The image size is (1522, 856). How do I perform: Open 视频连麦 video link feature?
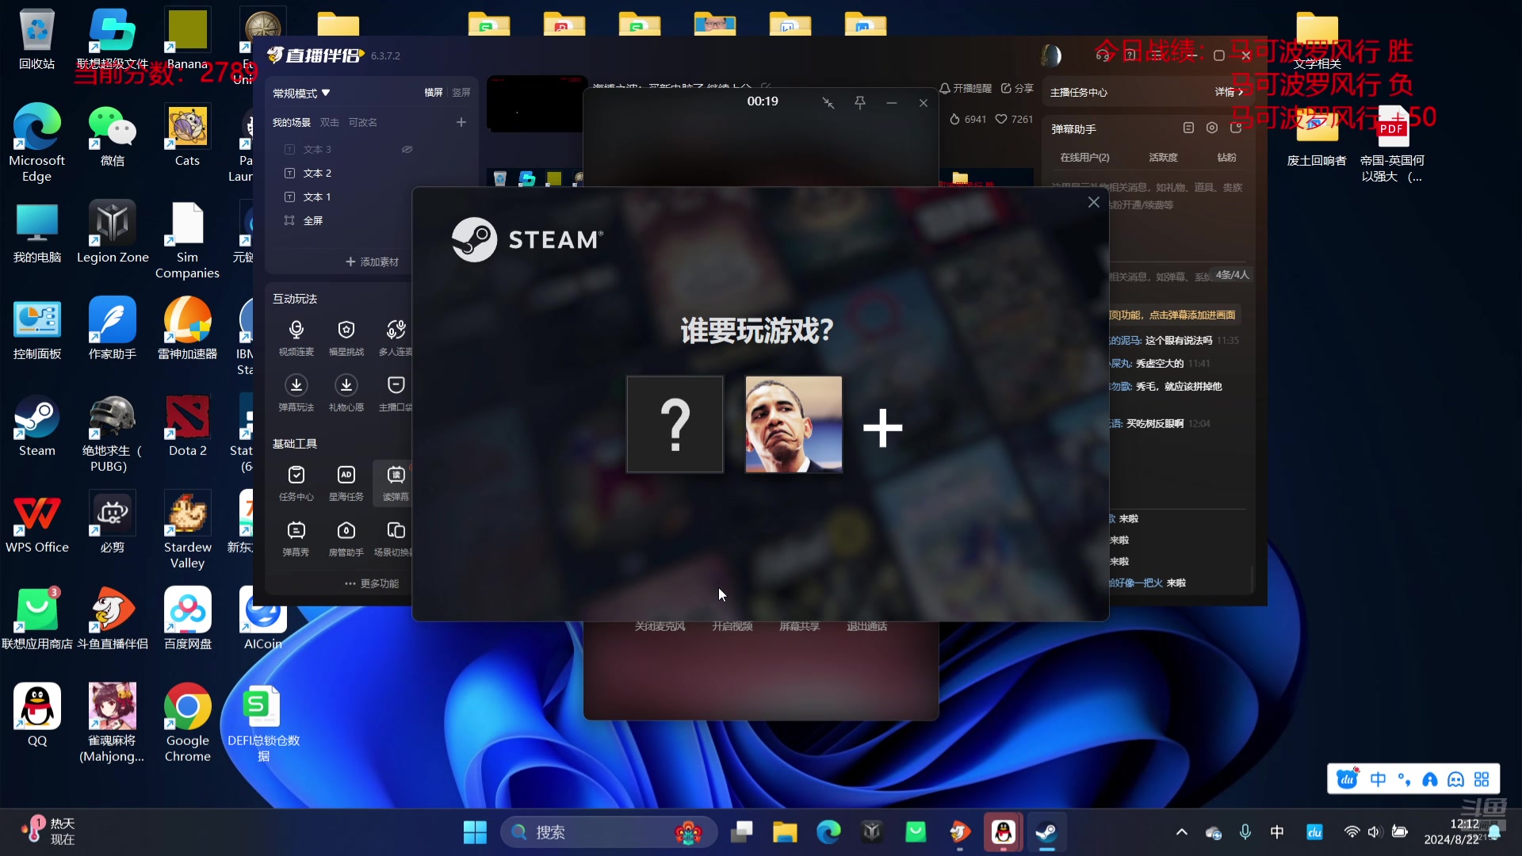click(296, 338)
